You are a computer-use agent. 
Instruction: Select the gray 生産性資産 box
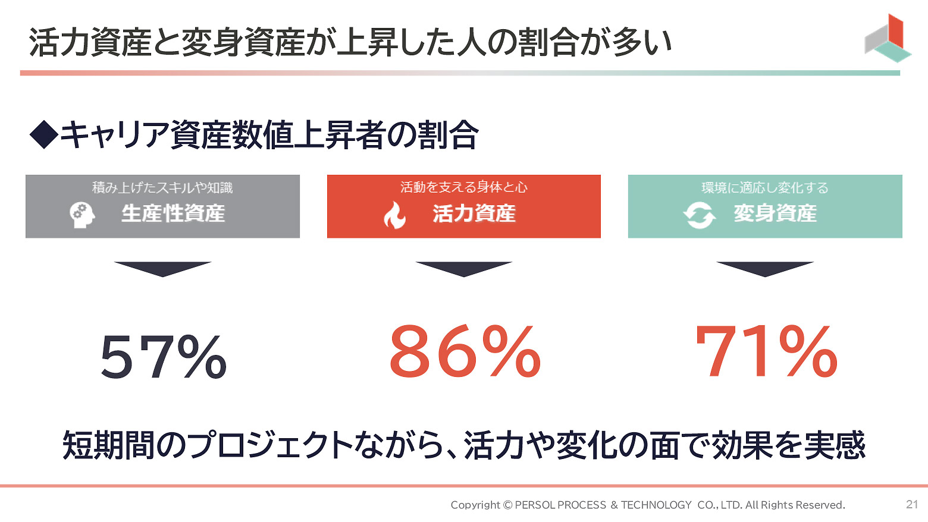[x=162, y=206]
